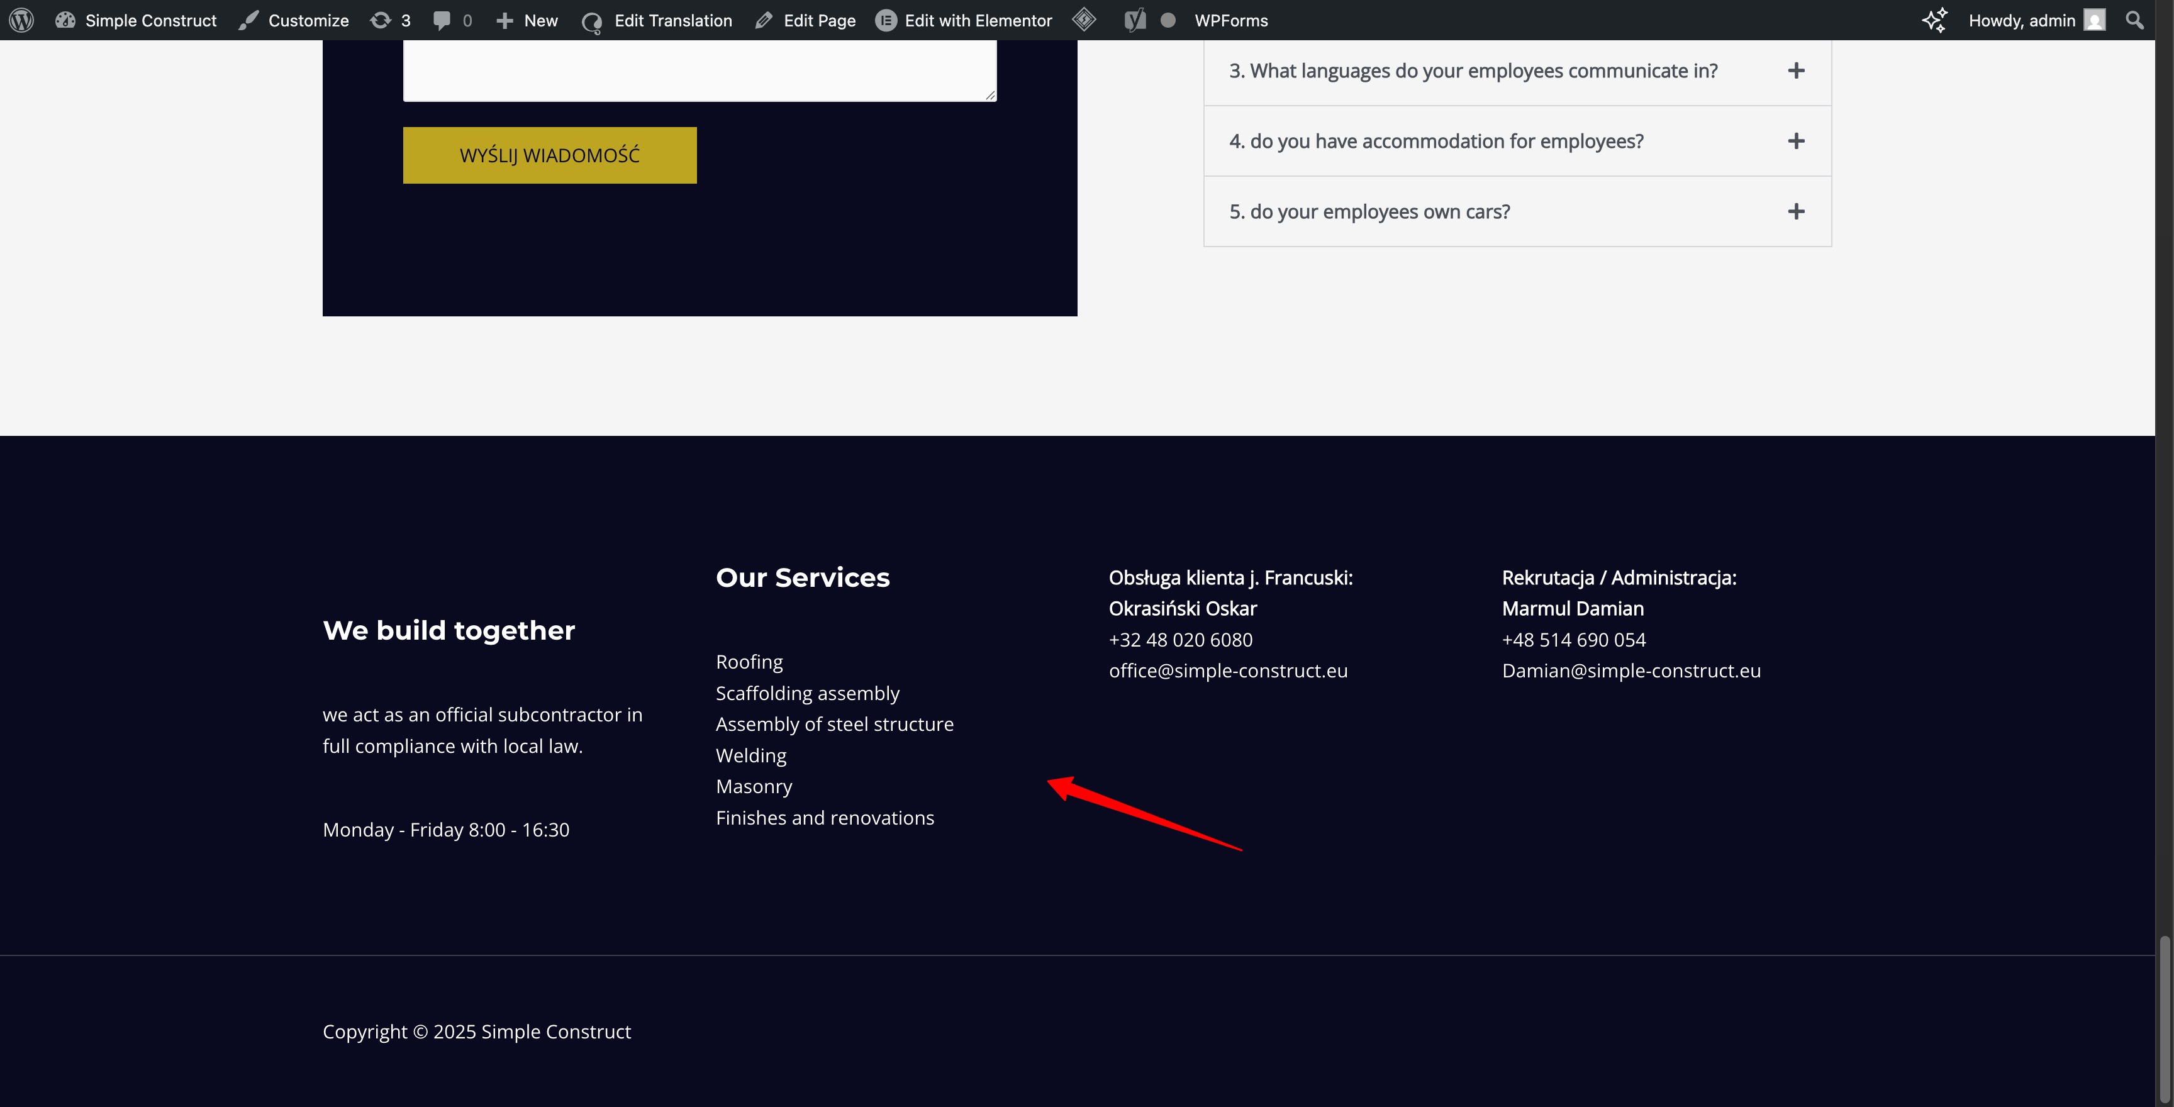Screen dimensions: 2174x1107
Task: Open the WordPress logo menu
Action: click(21, 20)
